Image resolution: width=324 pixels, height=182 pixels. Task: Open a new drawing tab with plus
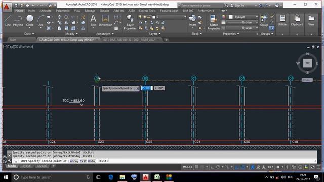coord(167,40)
